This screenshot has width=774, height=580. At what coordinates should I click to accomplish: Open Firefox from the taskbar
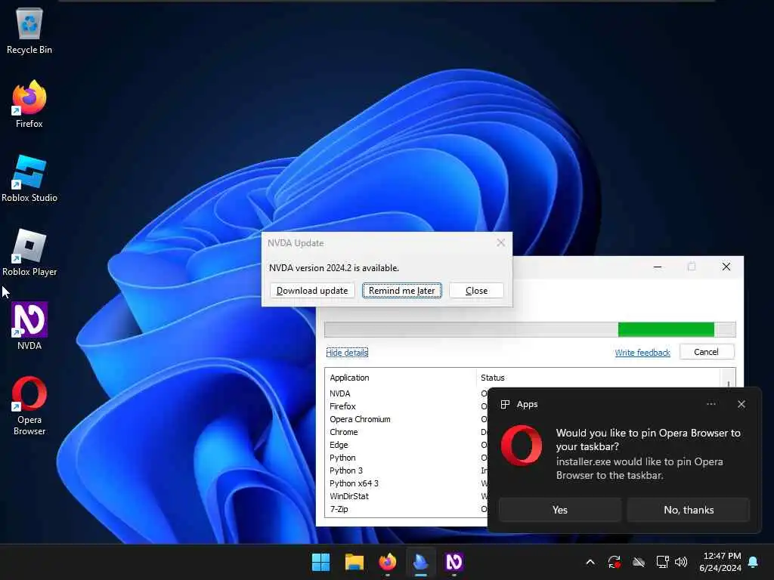pos(388,562)
